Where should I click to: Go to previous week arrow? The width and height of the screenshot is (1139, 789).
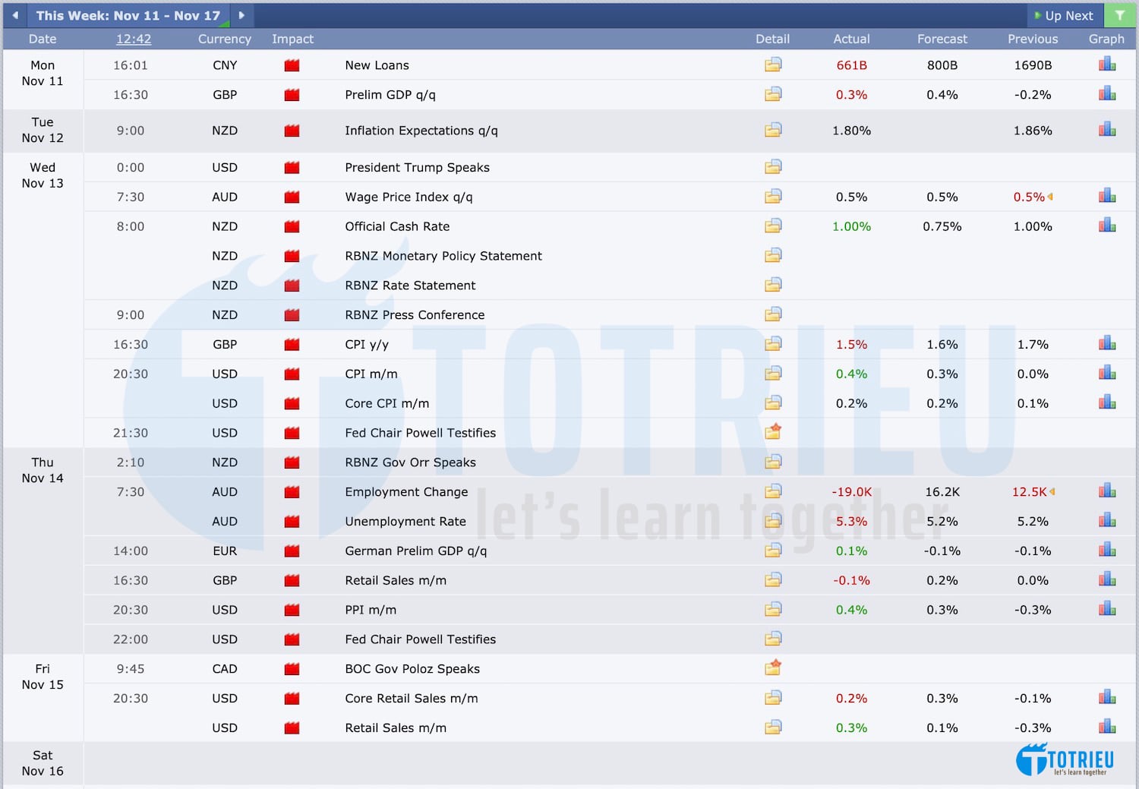15,15
